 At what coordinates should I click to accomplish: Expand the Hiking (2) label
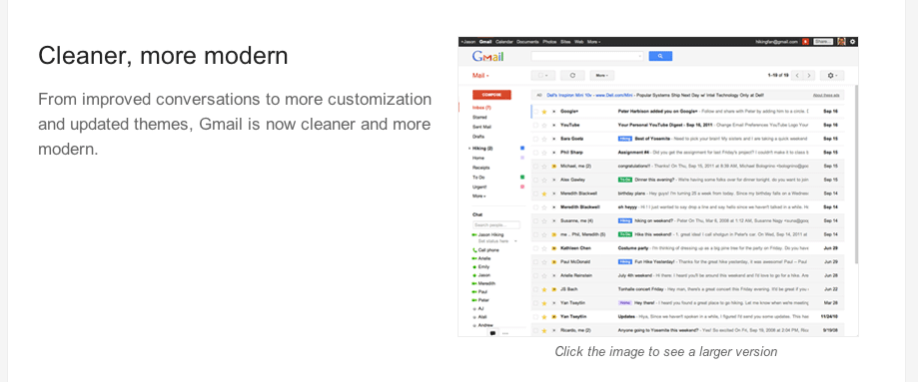pos(470,149)
